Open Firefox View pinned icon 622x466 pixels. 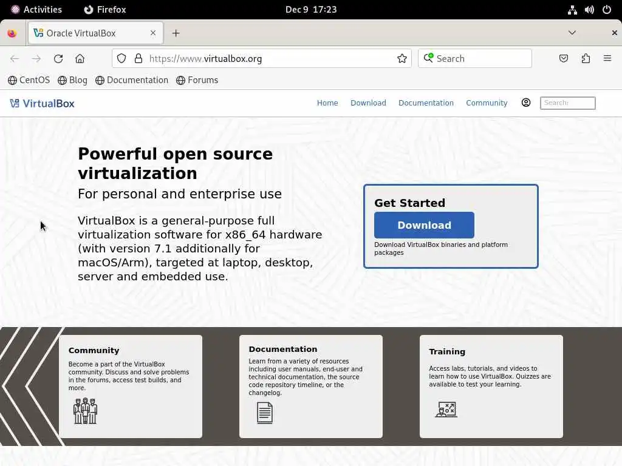[x=12, y=33]
